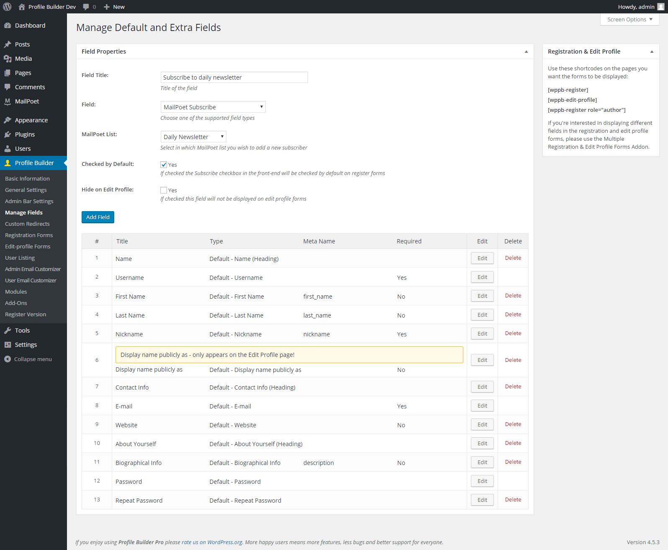
Task: Click the Howdy, admin account text
Action: [636, 7]
